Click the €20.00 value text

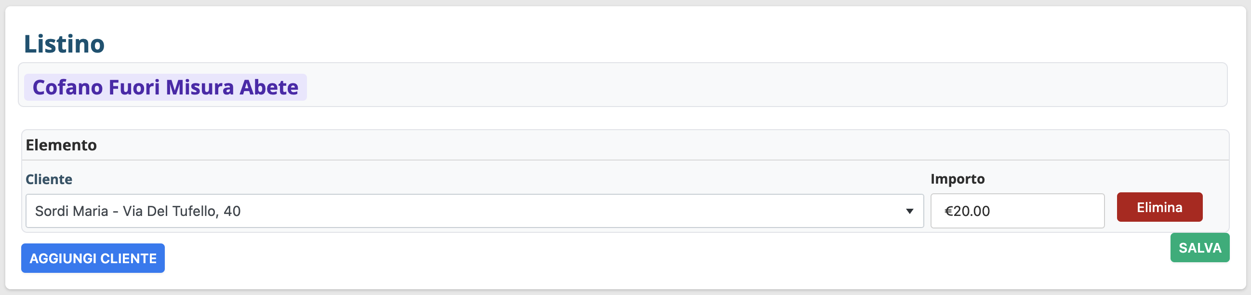click(x=966, y=211)
